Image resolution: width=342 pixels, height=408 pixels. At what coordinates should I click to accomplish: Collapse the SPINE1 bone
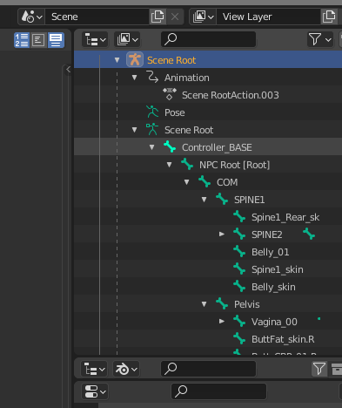coord(204,200)
